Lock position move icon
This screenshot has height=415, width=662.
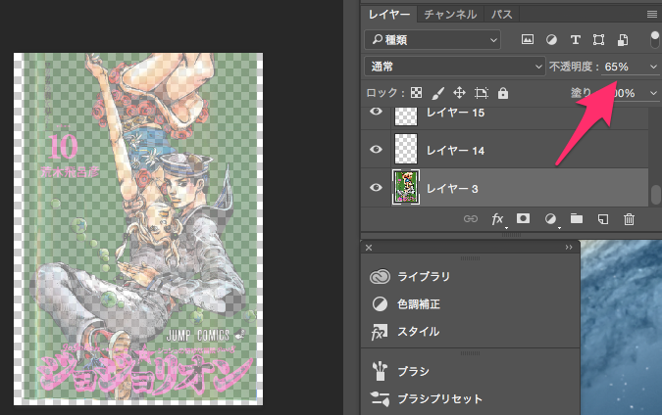pyautogui.click(x=459, y=93)
